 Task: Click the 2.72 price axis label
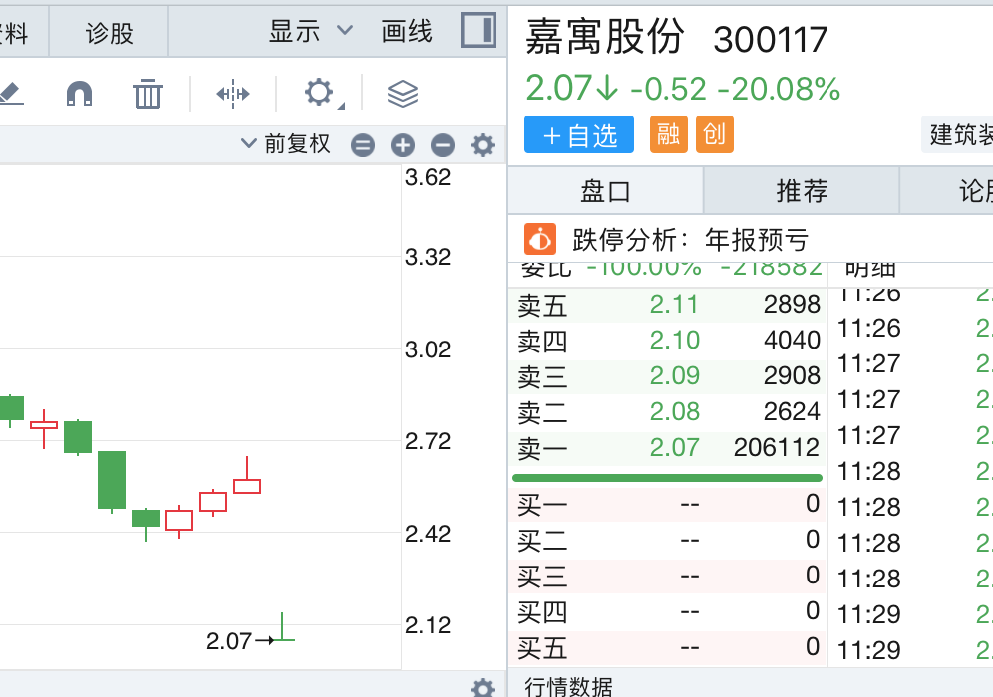(428, 441)
